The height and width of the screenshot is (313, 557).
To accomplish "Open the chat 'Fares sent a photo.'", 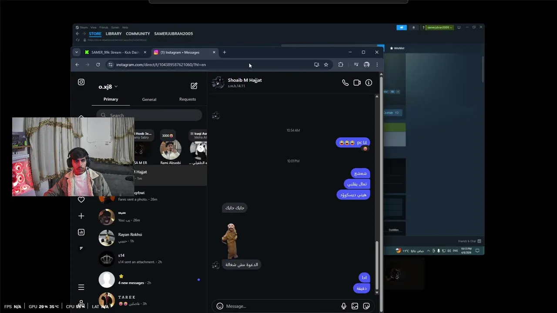I will [x=149, y=196].
